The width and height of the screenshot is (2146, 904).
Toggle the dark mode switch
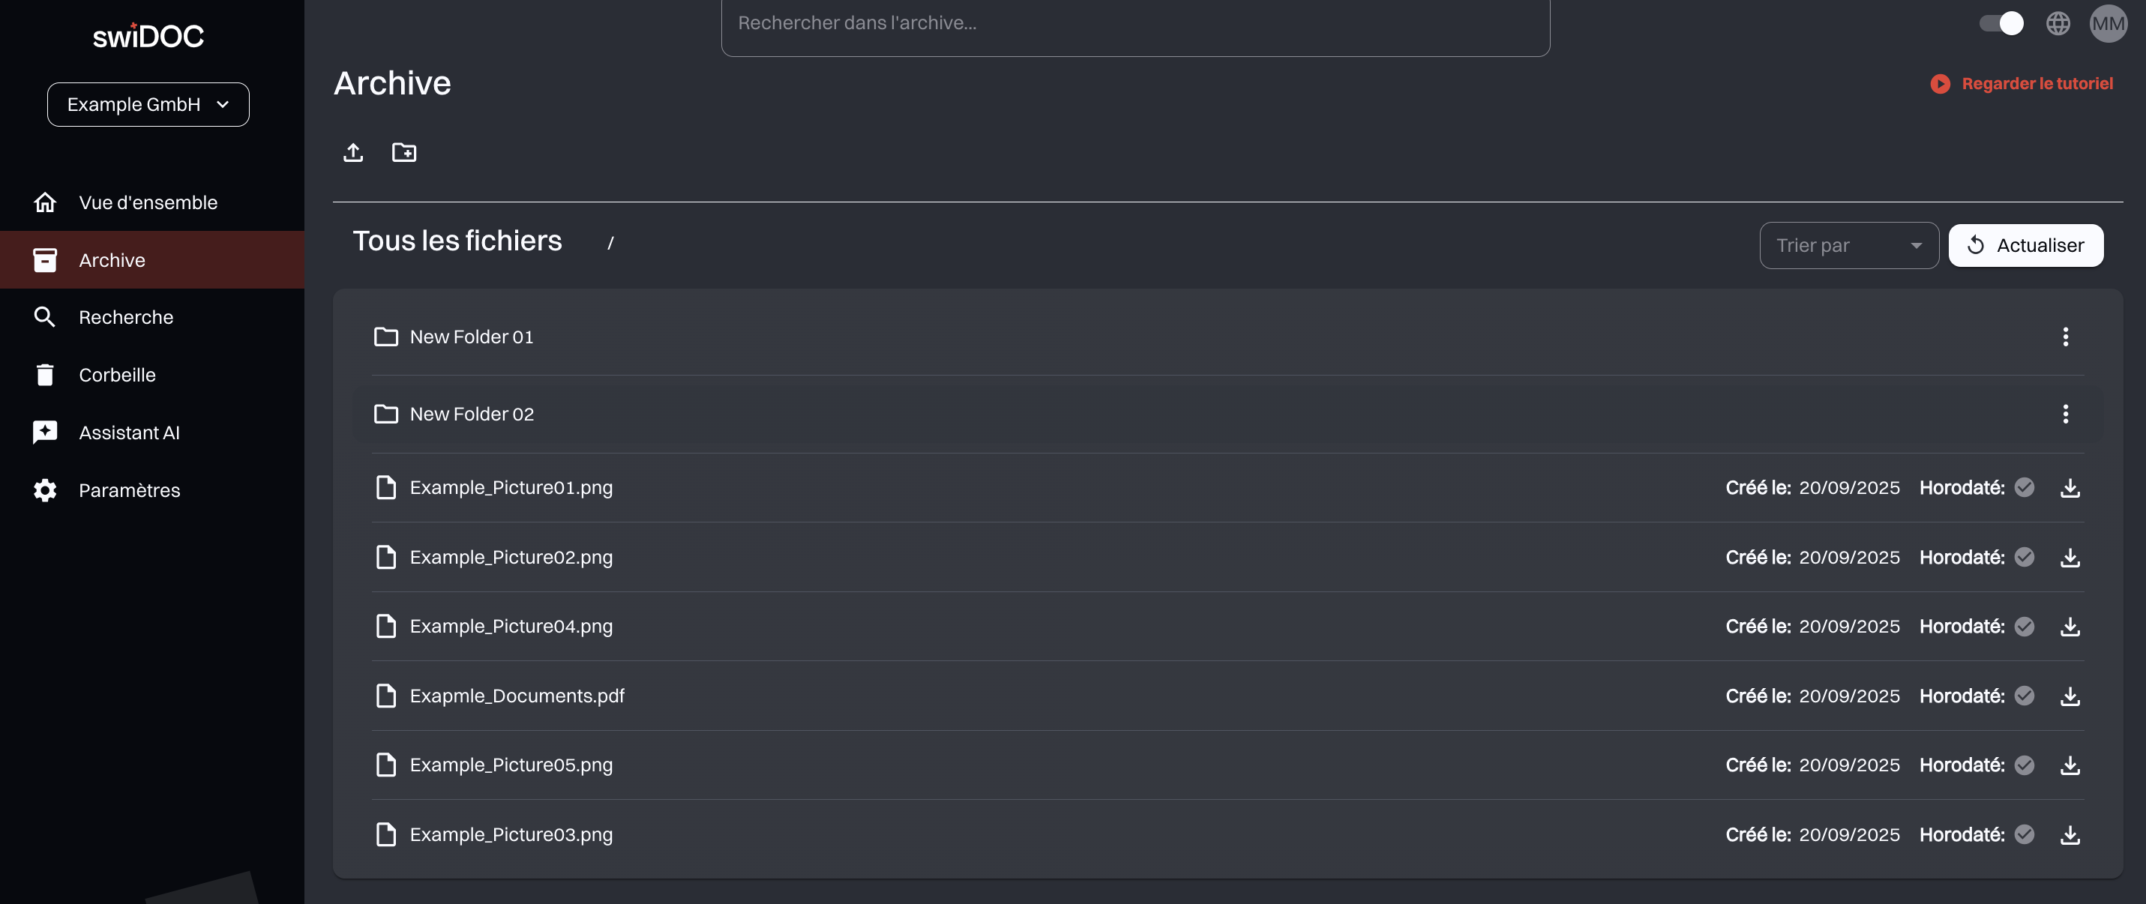tap(2001, 23)
